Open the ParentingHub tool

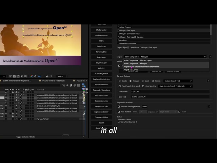click(101, 52)
